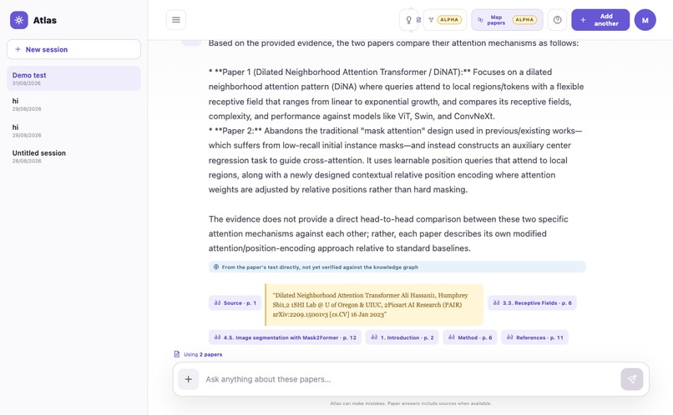
Task: Click Add another paper button
Action: pyautogui.click(x=600, y=20)
